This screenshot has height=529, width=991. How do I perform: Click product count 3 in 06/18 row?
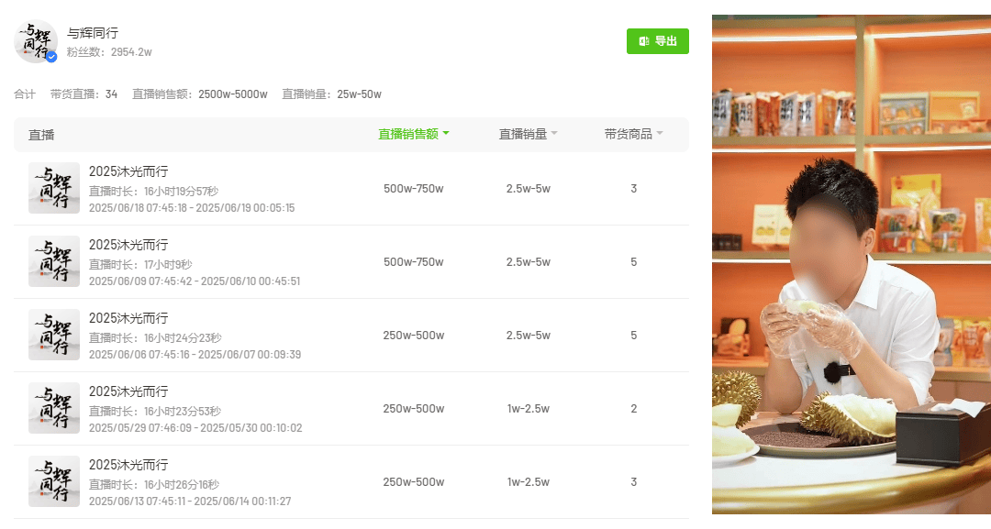point(633,188)
